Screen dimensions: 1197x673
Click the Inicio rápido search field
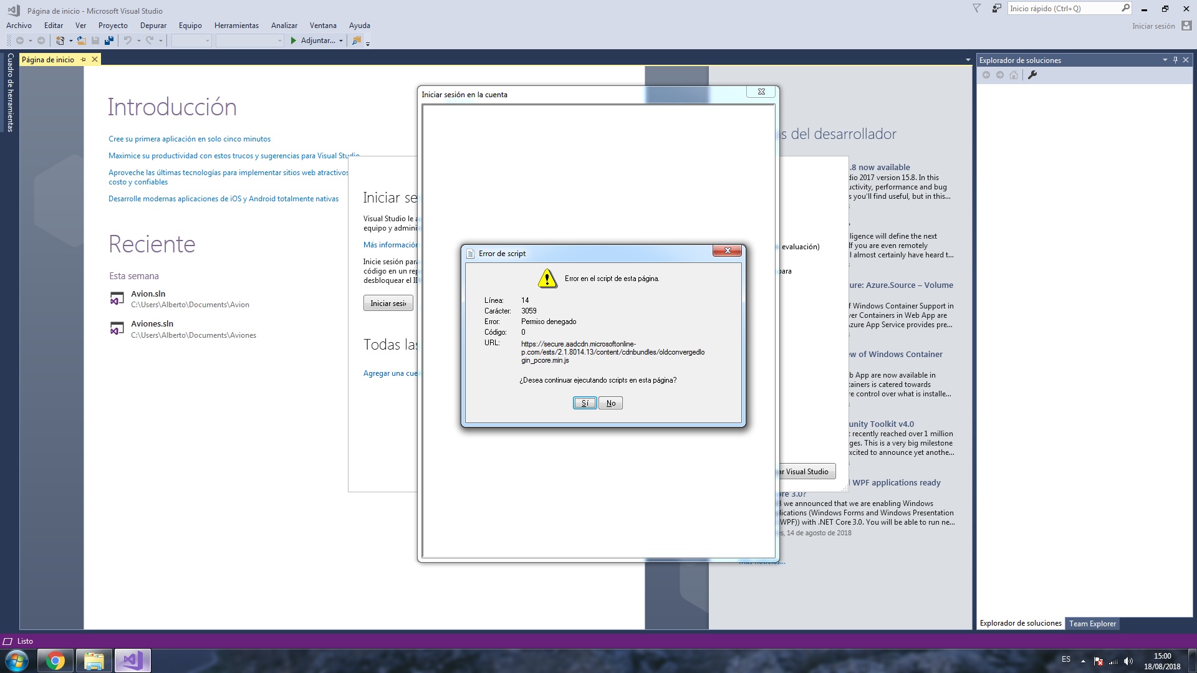click(1063, 9)
